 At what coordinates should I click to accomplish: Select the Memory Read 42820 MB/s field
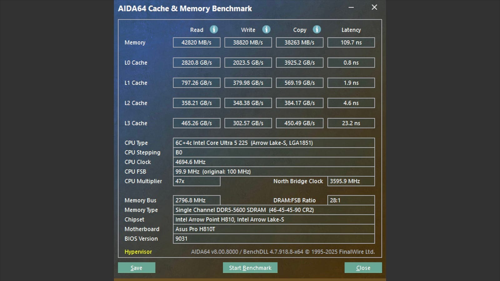pyautogui.click(x=197, y=42)
